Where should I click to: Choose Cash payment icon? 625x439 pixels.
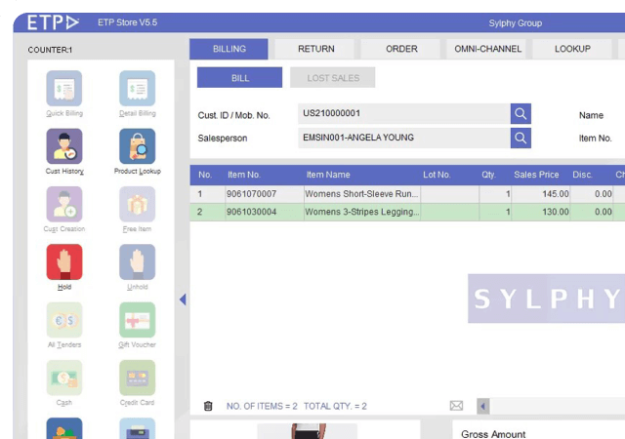pos(64,378)
